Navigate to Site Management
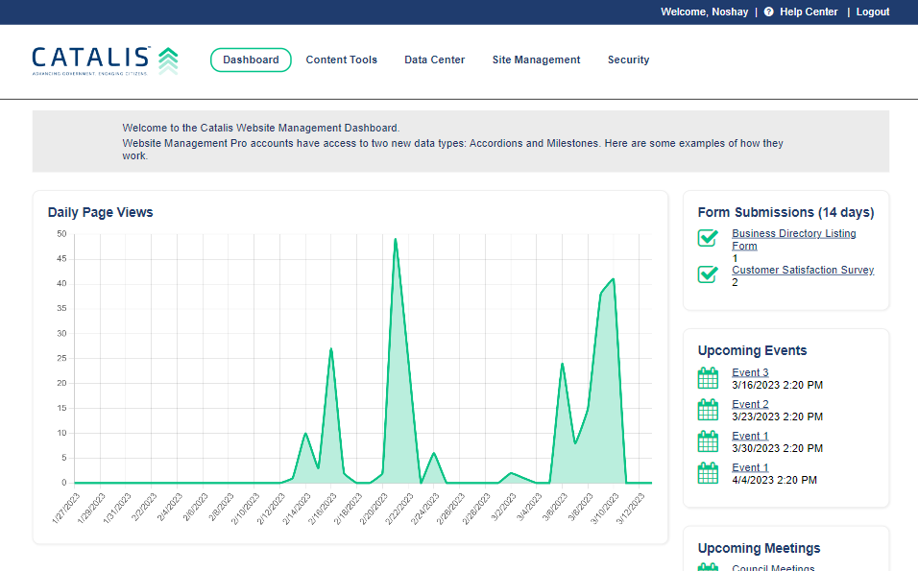 click(x=536, y=59)
